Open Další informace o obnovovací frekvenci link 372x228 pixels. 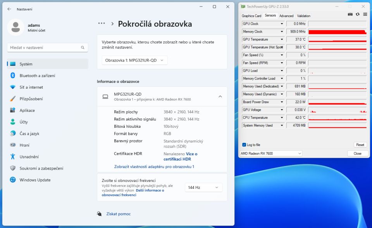tap(133, 192)
